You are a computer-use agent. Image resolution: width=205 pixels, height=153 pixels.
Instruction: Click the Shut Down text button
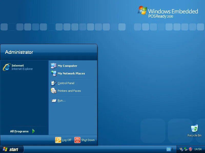point(88,140)
